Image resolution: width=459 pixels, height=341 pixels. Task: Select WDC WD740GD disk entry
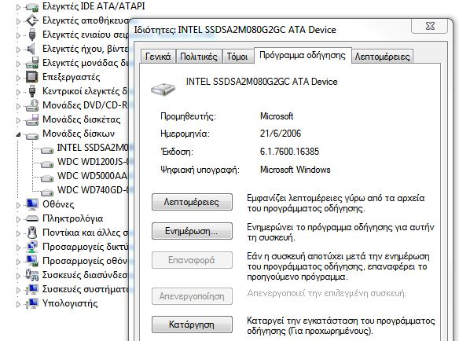[x=93, y=189]
